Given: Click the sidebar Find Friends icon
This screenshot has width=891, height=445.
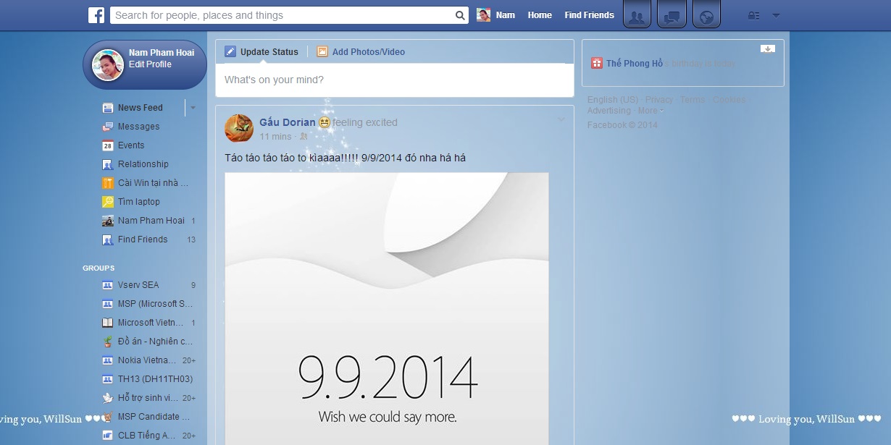Looking at the screenshot, I should point(107,240).
